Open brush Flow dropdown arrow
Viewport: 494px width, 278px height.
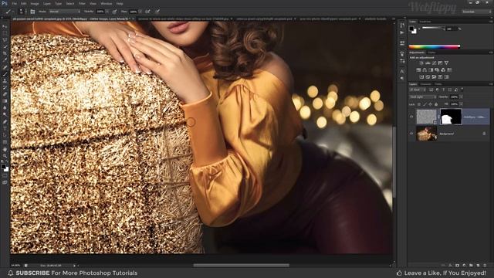(x=140, y=12)
